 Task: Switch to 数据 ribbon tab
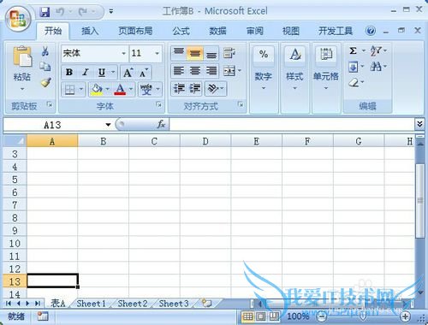pyautogui.click(x=217, y=31)
